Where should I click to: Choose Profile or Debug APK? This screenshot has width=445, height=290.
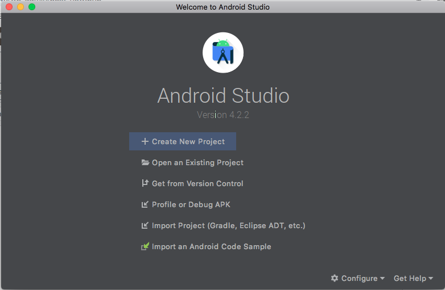coord(186,204)
